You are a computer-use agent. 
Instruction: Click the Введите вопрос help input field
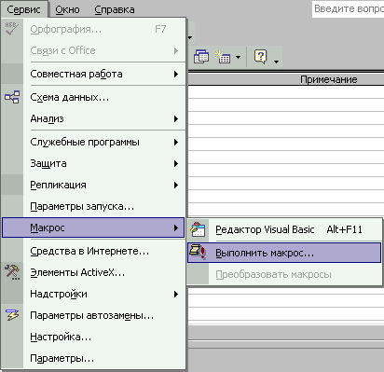click(348, 8)
